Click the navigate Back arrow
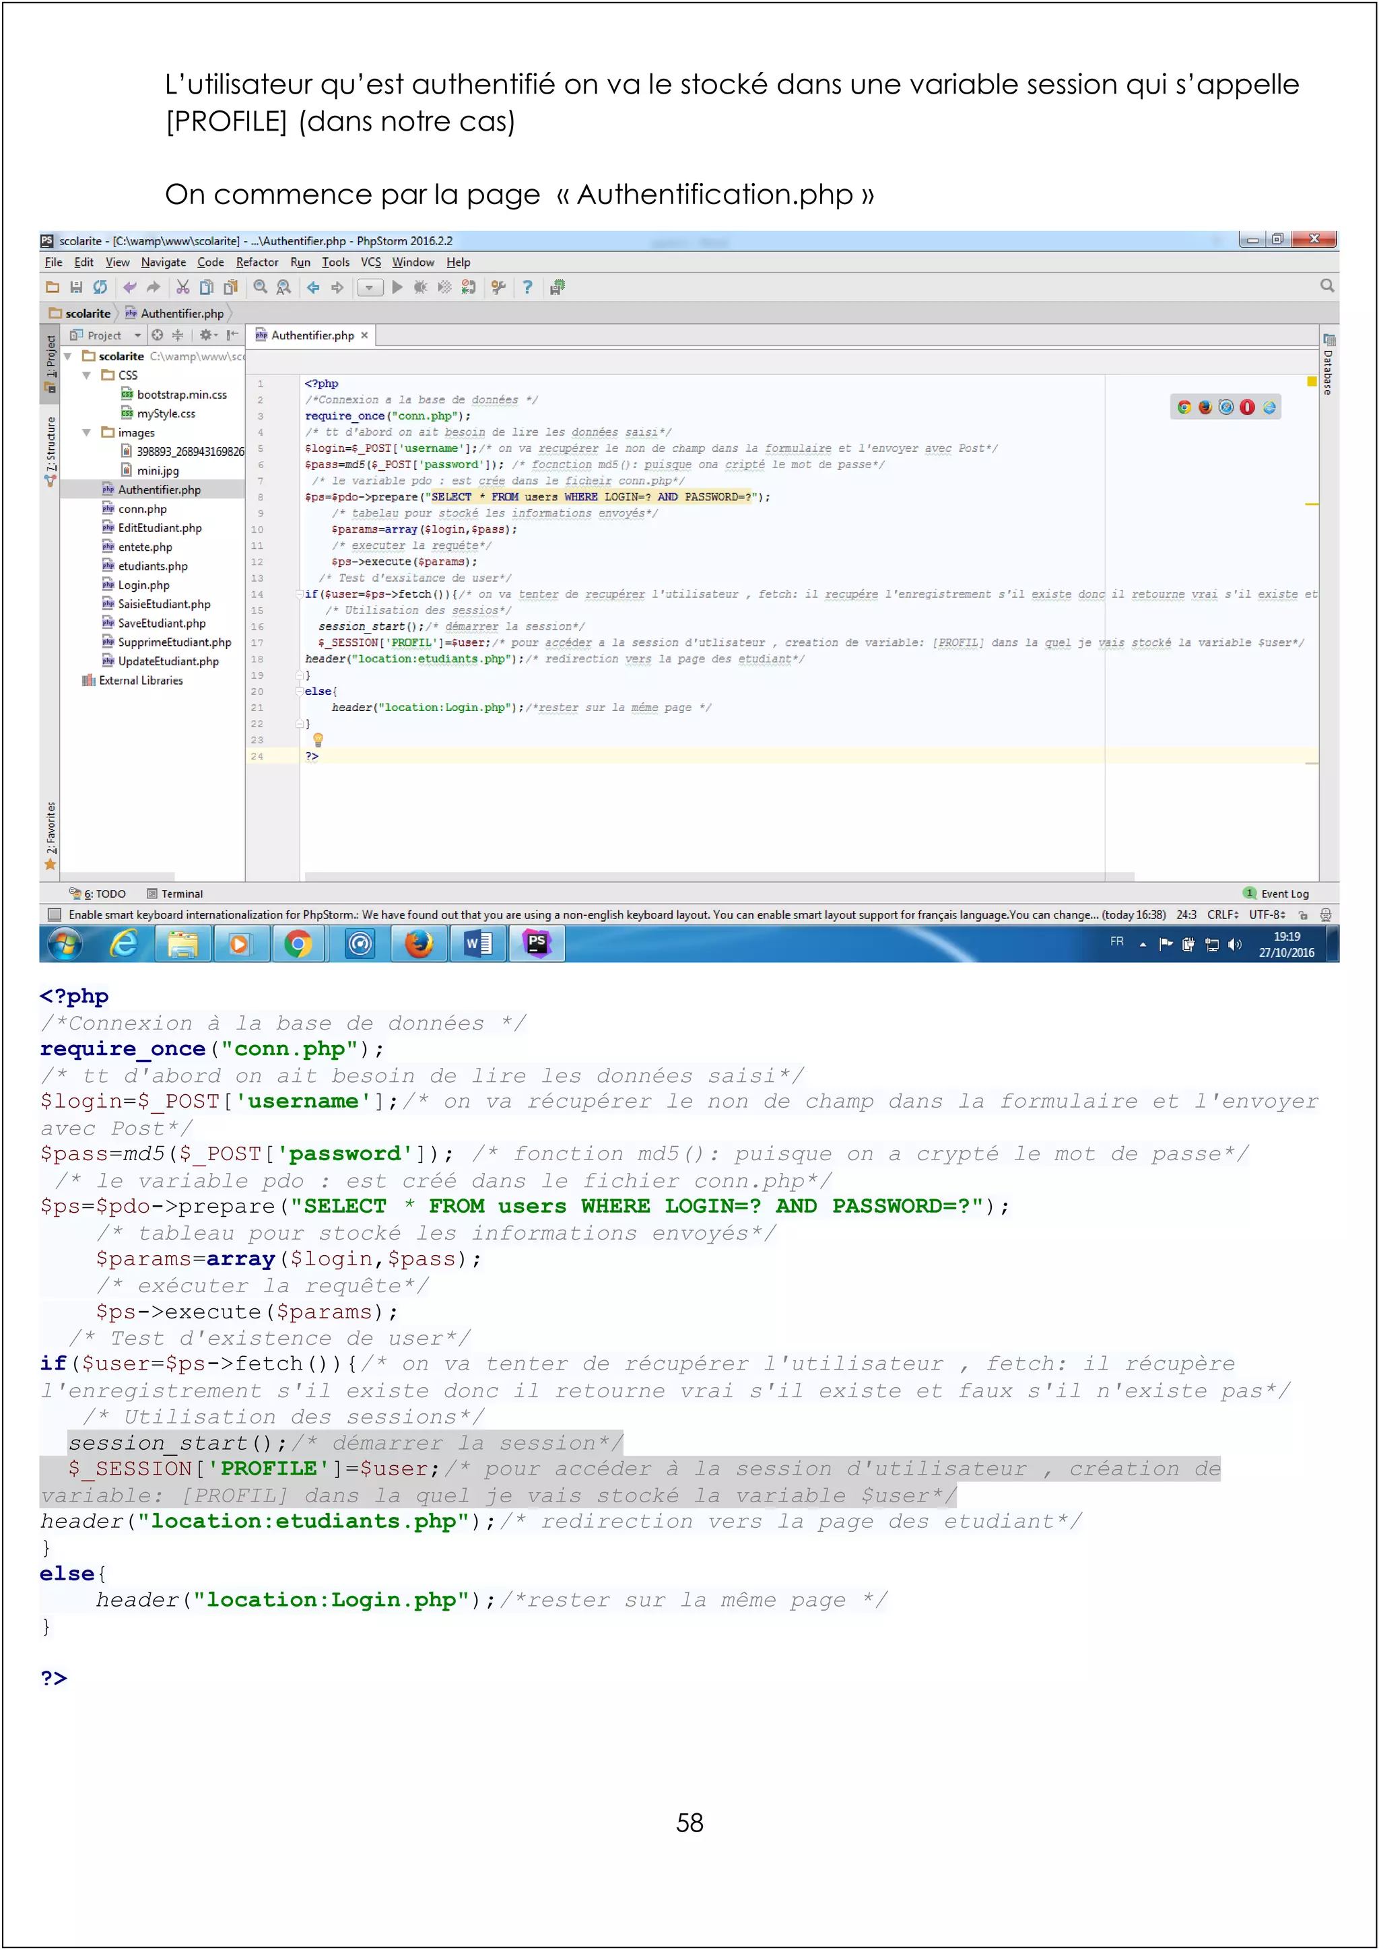Image resolution: width=1379 pixels, height=1950 pixels. (313, 287)
